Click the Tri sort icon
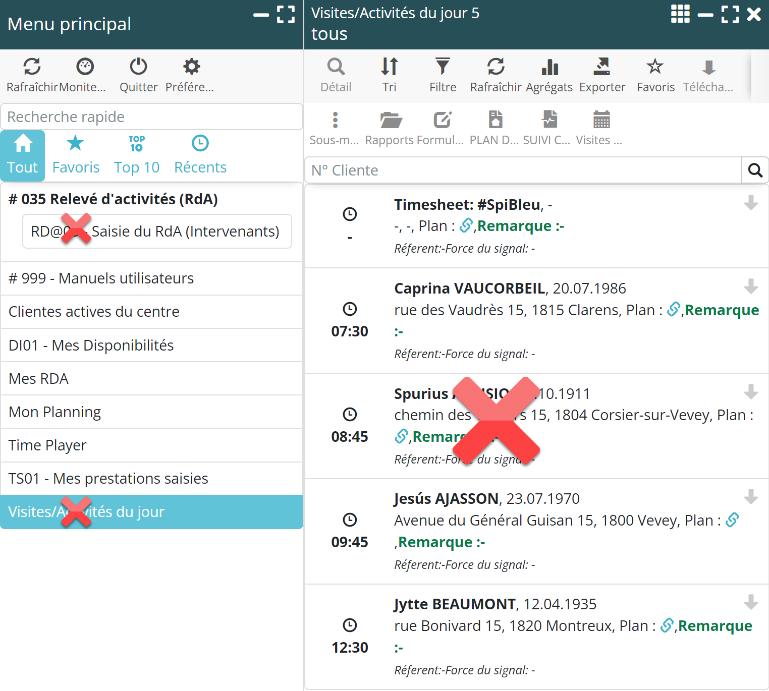This screenshot has height=691, width=769. [x=389, y=67]
